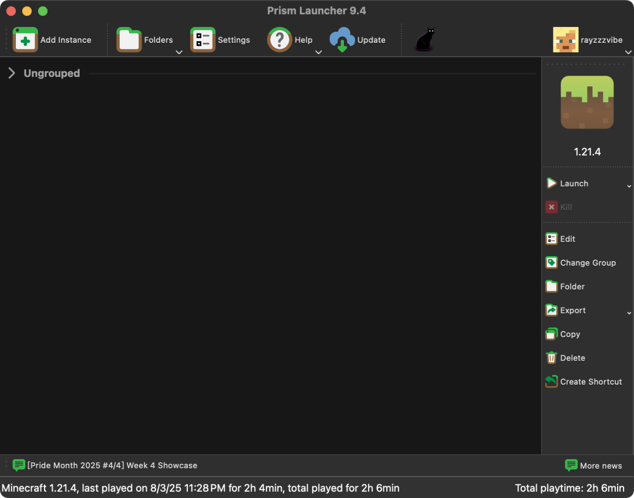Click the yellow minimize window button
The width and height of the screenshot is (634, 498).
coord(27,11)
